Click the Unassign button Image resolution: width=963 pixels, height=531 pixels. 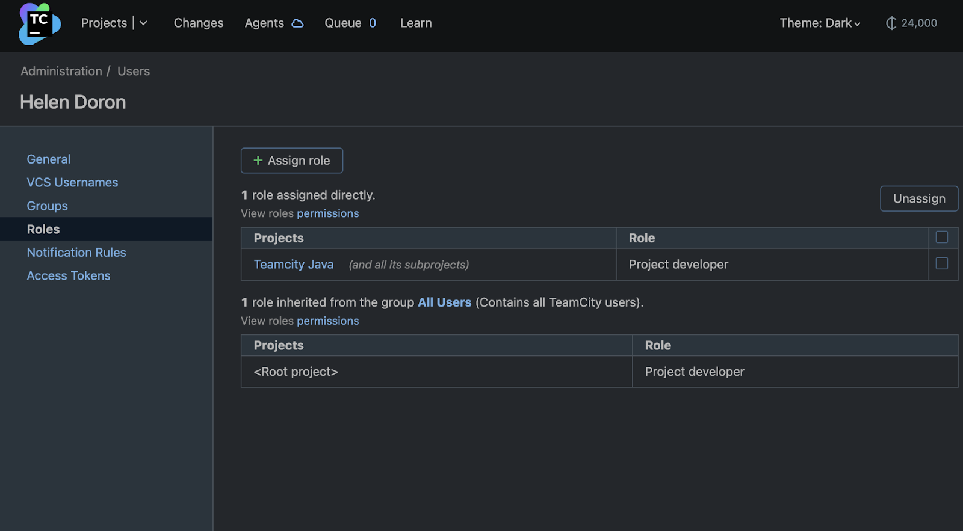coord(919,198)
